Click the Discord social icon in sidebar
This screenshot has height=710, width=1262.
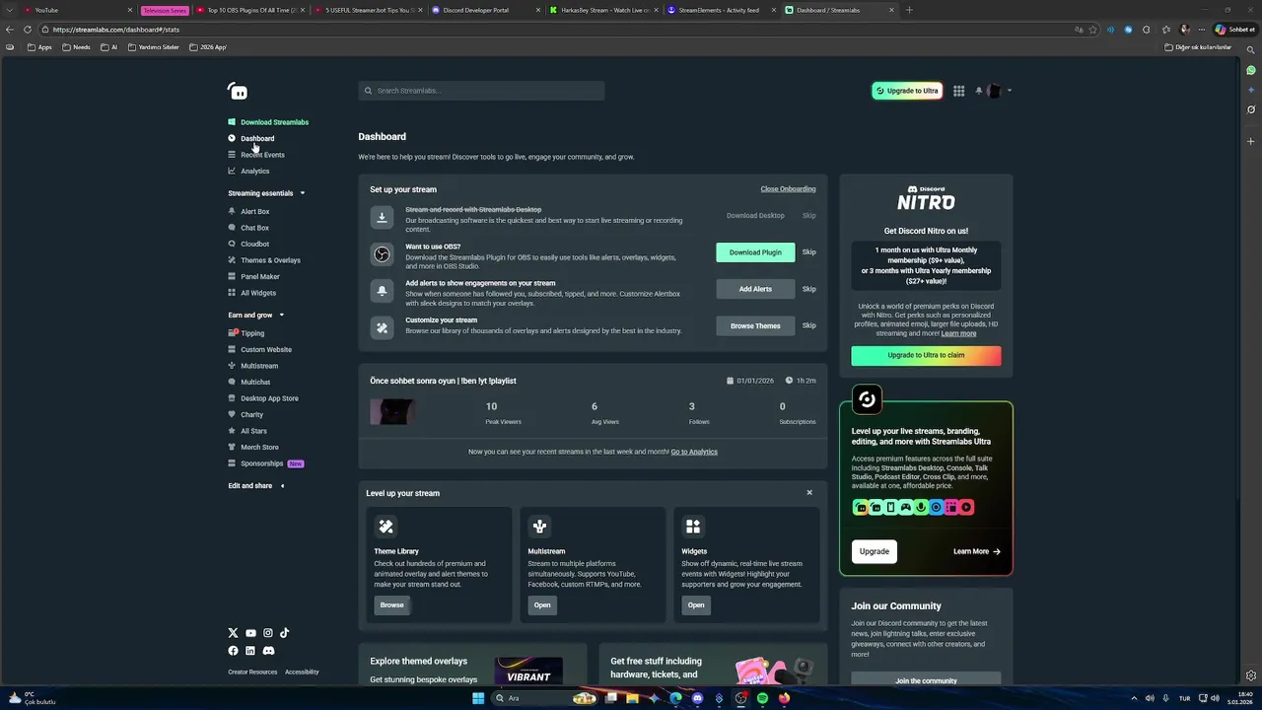(x=268, y=651)
